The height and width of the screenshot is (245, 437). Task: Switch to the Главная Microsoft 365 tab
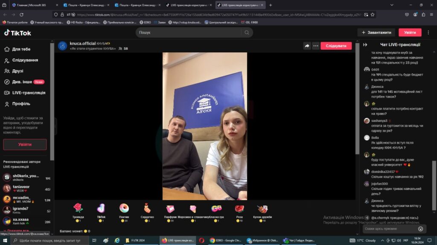coord(35,5)
